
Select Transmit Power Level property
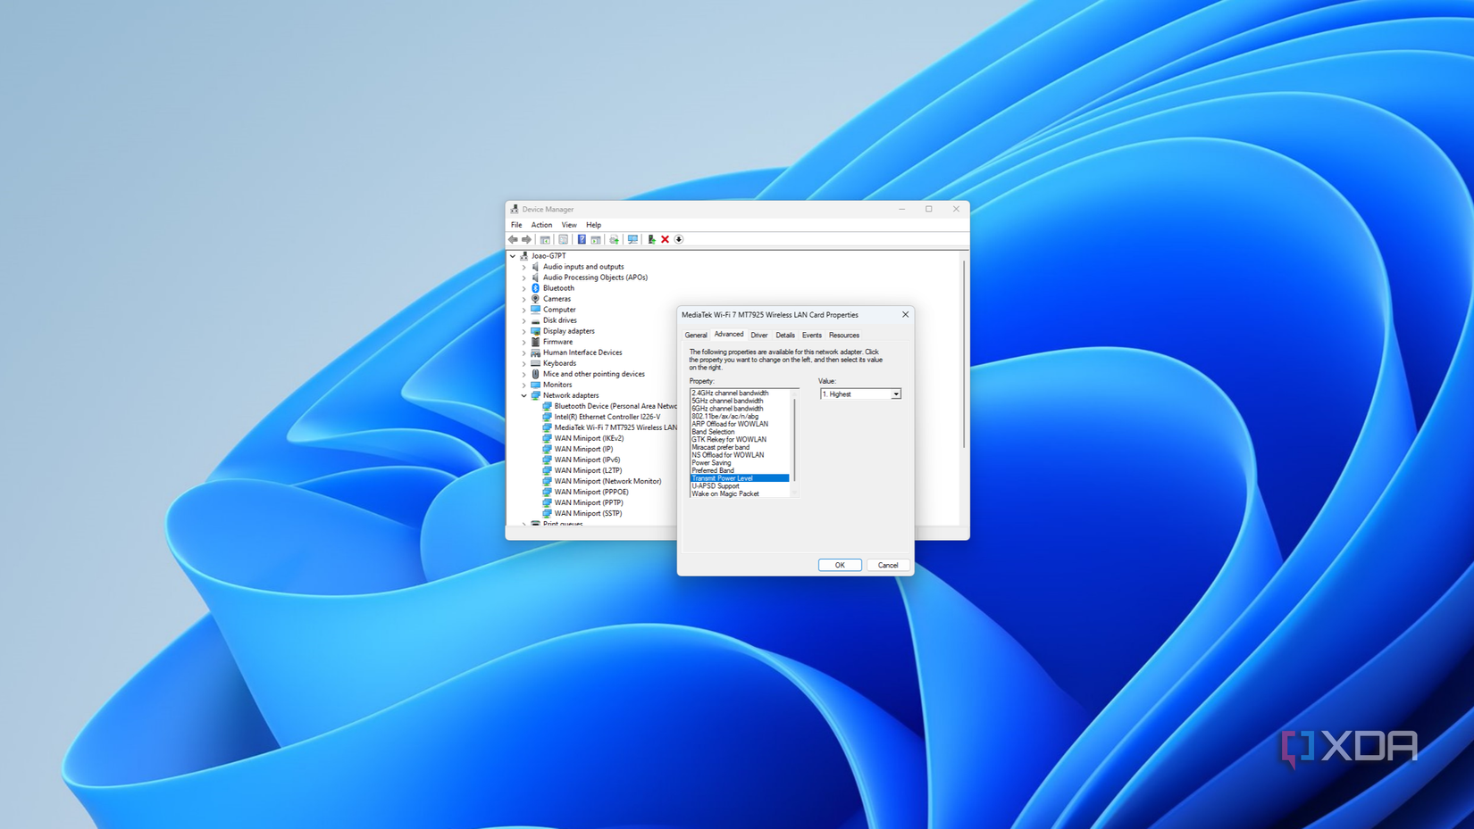point(740,478)
